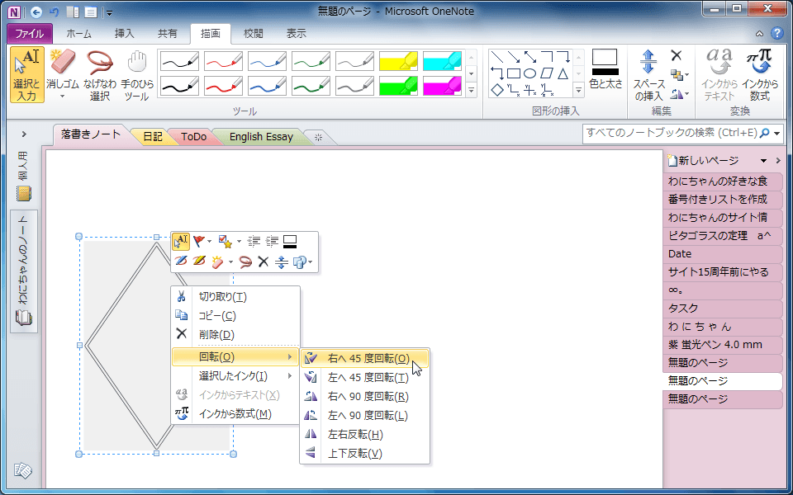Select the thick green pen in bottom row
The image size is (793, 495).
[311, 85]
